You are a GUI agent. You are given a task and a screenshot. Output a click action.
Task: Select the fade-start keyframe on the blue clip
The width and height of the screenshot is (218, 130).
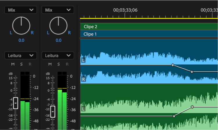tap(173, 65)
